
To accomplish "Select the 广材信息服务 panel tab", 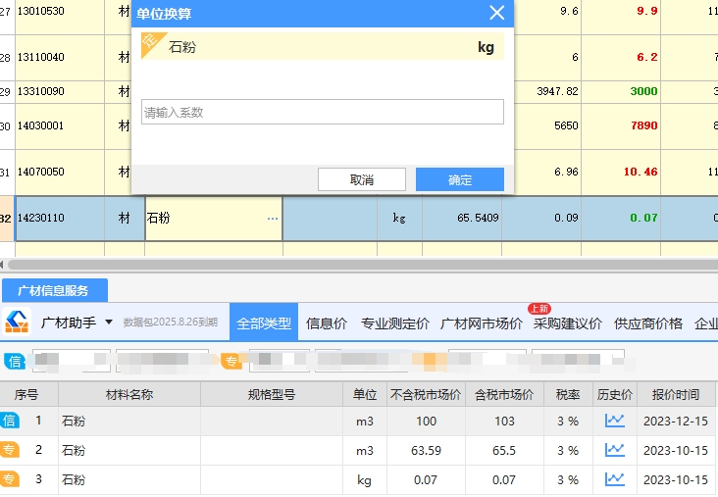I will coord(55,290).
